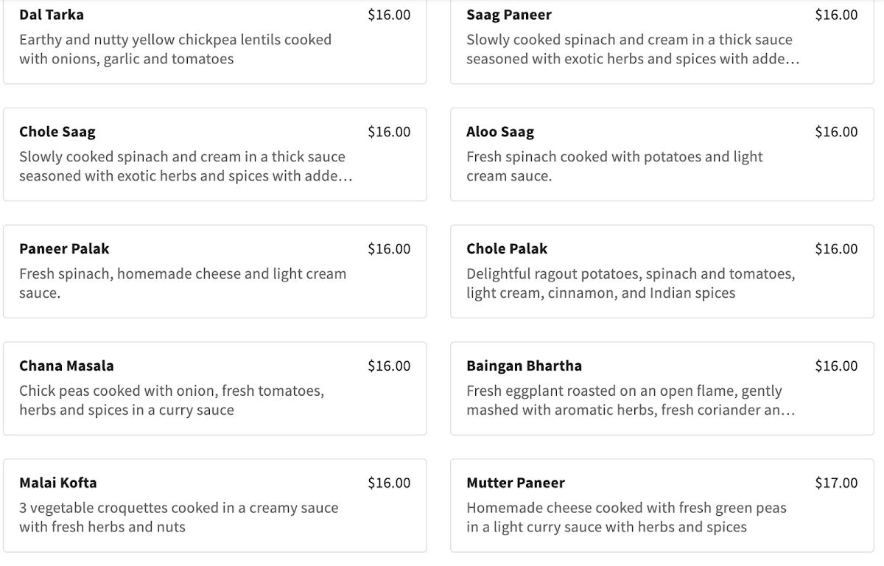This screenshot has width=884, height=566.
Task: Click the $17.00 Mutter Paneer price
Action: point(836,483)
